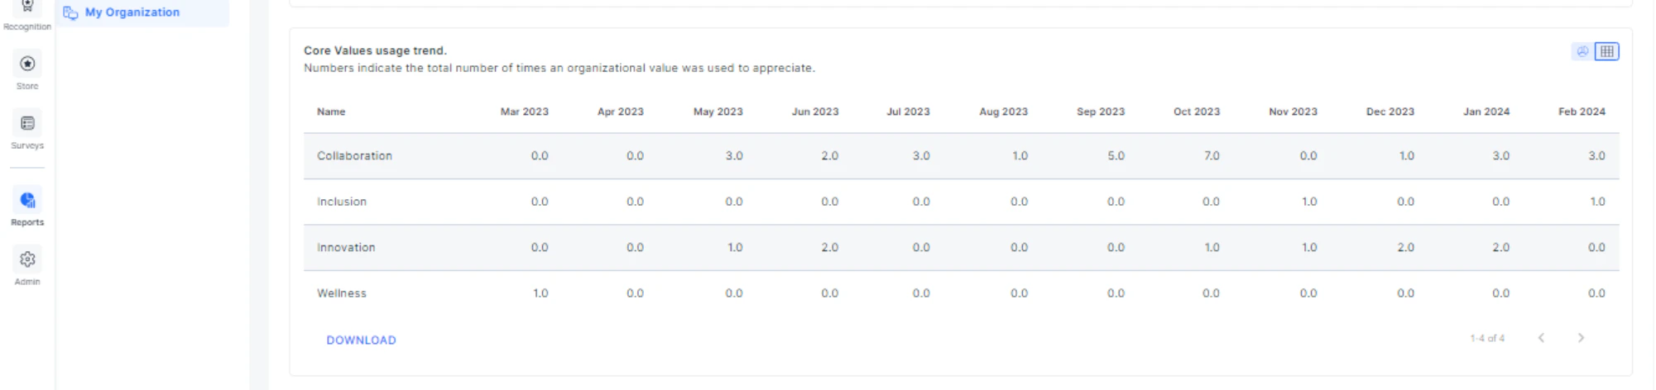Viewport: 1656px width, 390px height.
Task: Click the Name column header
Action: pos(331,112)
